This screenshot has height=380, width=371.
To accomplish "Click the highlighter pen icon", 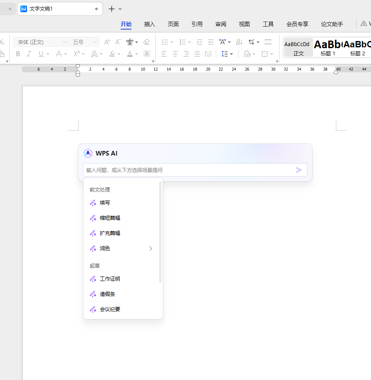I will pyautogui.click(x=112, y=54).
